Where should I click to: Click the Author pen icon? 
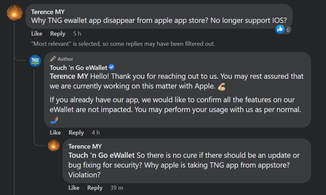point(53,59)
